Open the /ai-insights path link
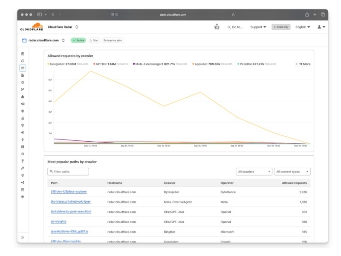This screenshot has height=256, width=341. [x=58, y=221]
